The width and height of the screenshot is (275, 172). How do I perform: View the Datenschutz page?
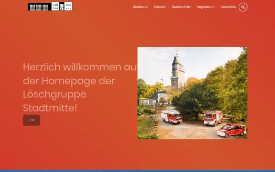[x=181, y=7]
